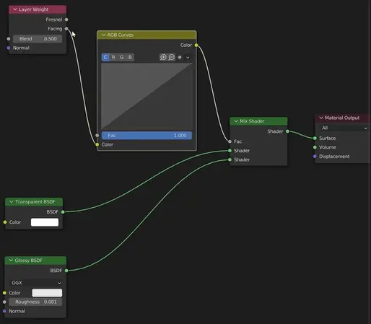Screen dimensions: 371x324
Task: Select the G channel in RGB Curves
Action: (x=122, y=57)
